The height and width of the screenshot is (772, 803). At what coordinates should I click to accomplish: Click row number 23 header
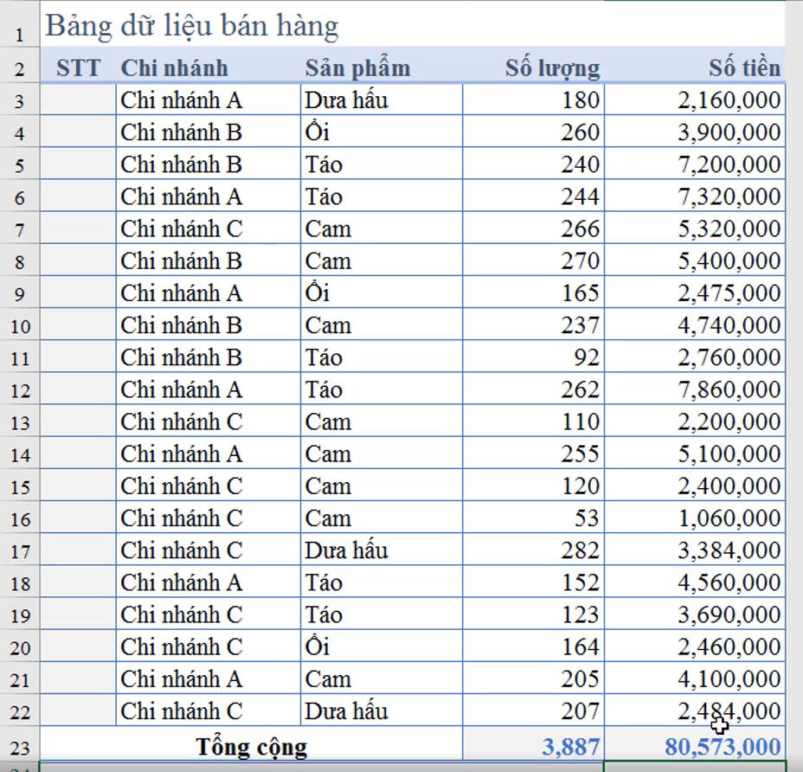(x=19, y=745)
